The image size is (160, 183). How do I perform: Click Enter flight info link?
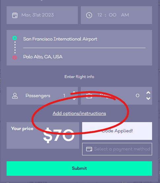click(x=79, y=77)
